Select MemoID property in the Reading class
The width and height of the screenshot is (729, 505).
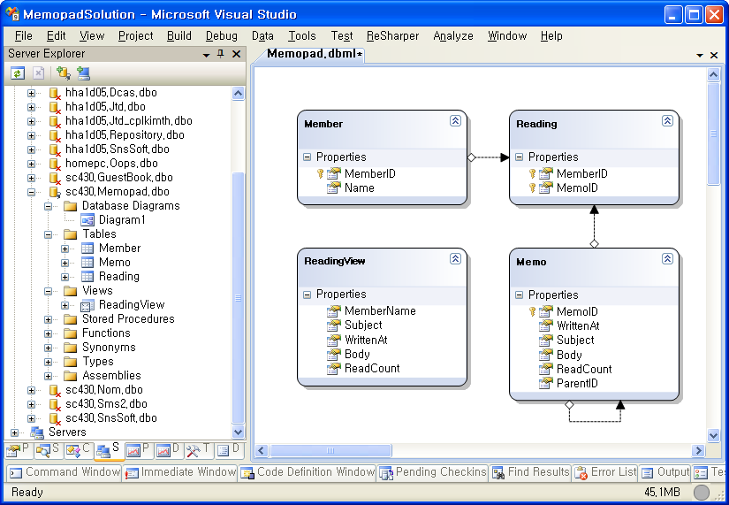point(577,188)
